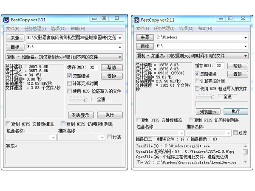The width and height of the screenshot is (255, 191).
Task: Click 目标 button in right window
Action: point(145,46)
